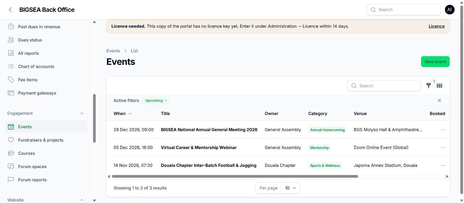Click the Douala Chapter owner cell
464x203 pixels.
coord(280,165)
